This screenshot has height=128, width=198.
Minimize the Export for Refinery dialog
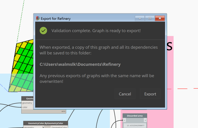140,18
